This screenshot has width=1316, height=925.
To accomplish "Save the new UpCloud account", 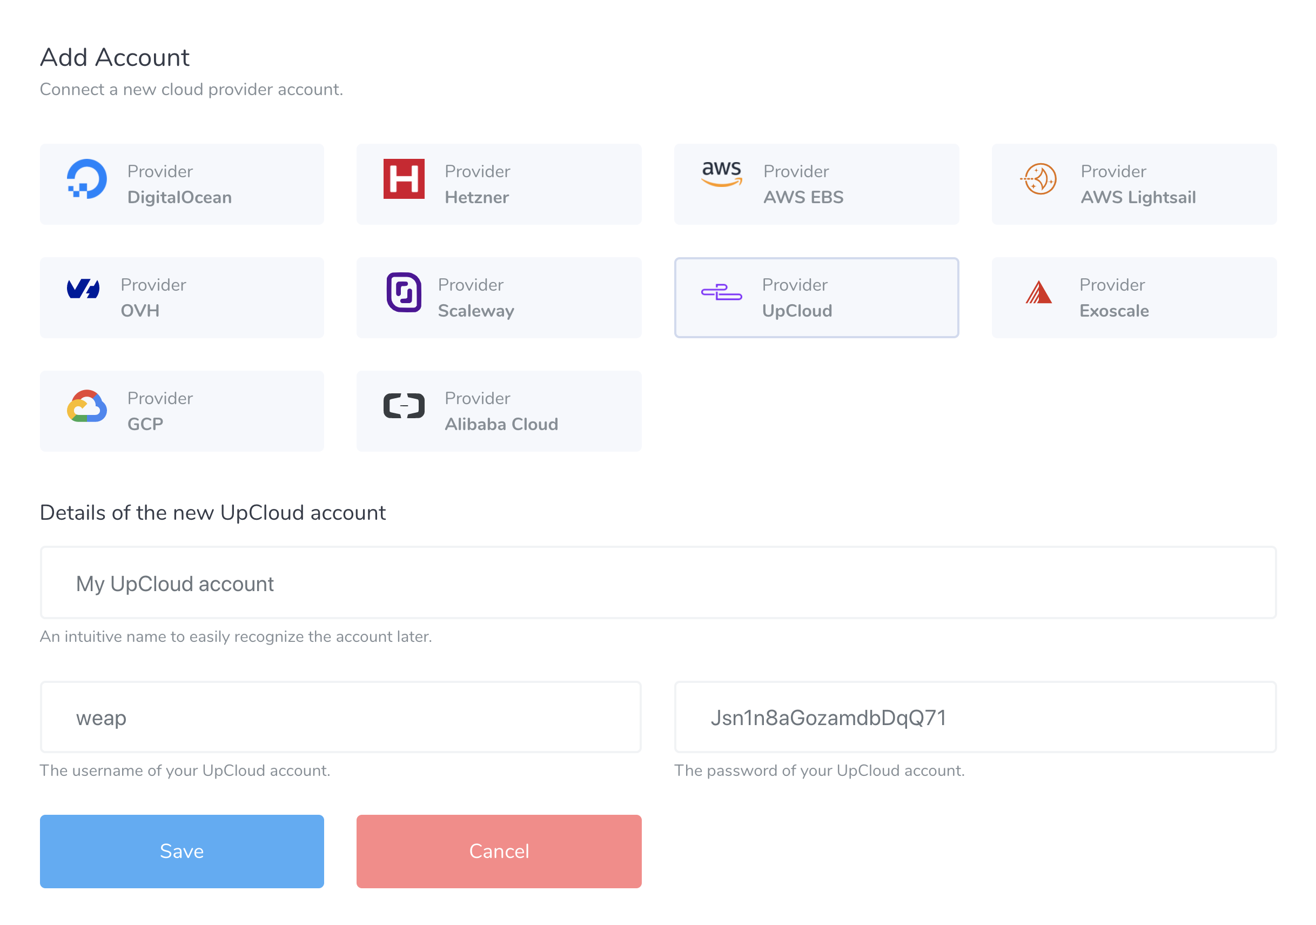I will pyautogui.click(x=182, y=851).
